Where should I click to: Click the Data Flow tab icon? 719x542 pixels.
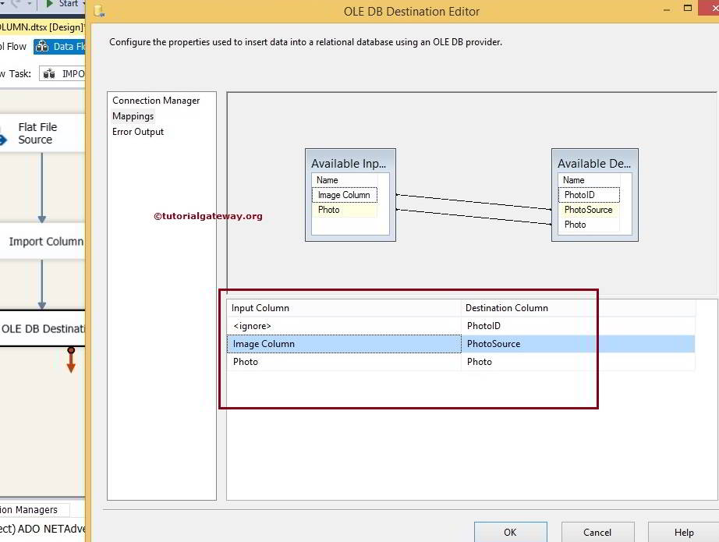(42, 47)
